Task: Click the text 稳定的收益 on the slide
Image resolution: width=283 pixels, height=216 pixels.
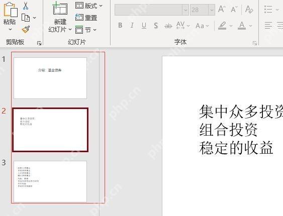Action: pyautogui.click(x=236, y=148)
